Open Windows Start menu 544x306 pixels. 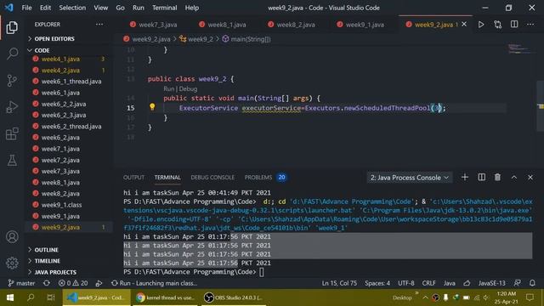(x=9, y=297)
